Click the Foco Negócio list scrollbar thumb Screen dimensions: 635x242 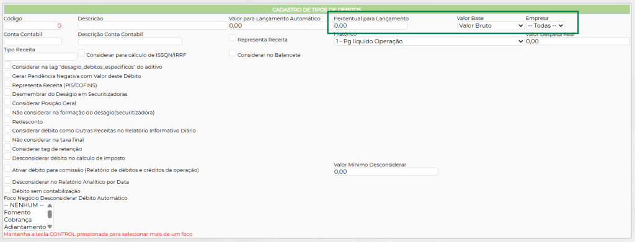tap(50, 214)
